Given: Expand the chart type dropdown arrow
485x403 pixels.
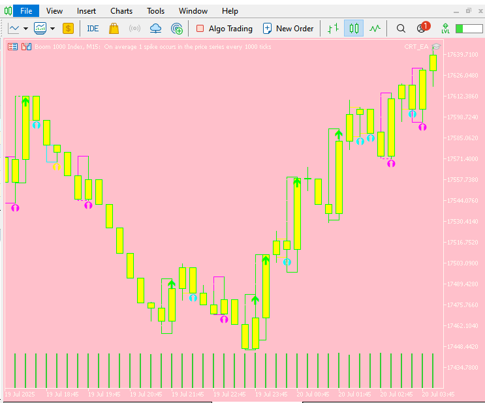Looking at the screenshot, I should (x=25, y=29).
